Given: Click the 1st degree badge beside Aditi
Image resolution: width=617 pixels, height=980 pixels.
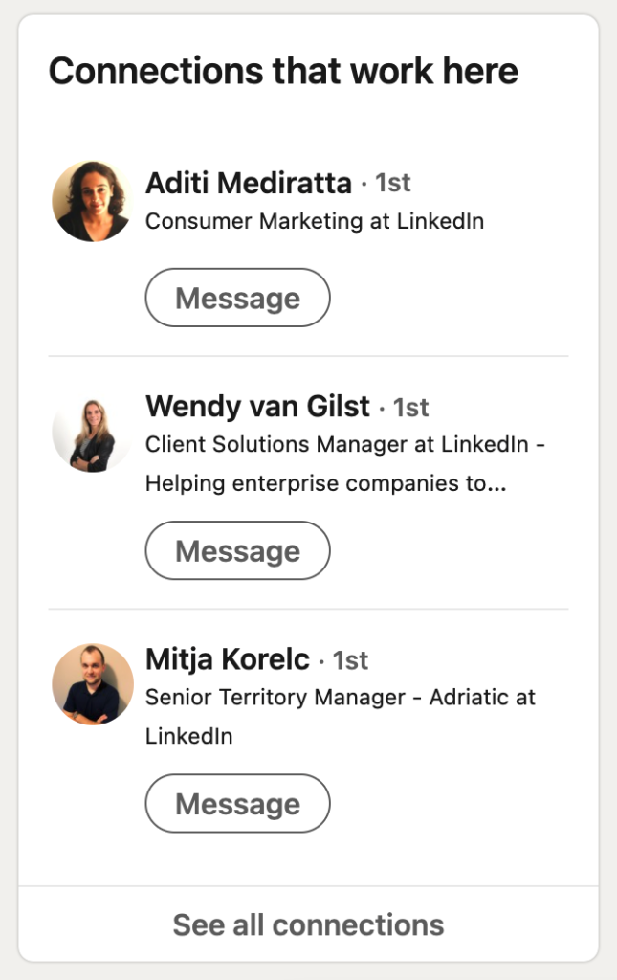Looking at the screenshot, I should tap(393, 183).
